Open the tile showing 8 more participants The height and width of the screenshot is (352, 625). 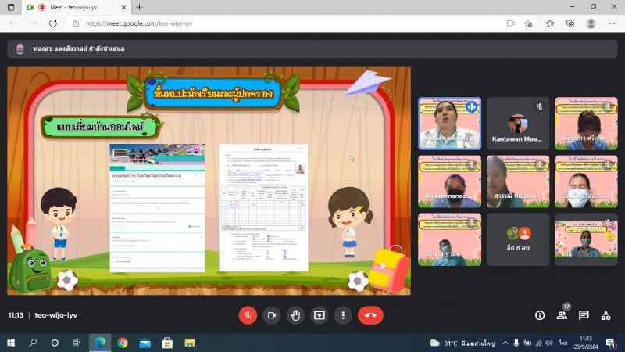coord(517,239)
